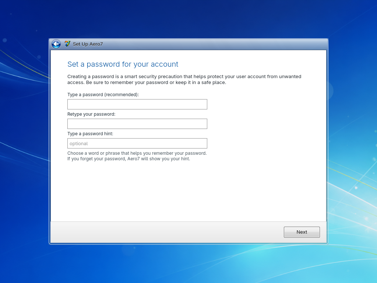Click the Aero7 setup logo icon
Viewport: 377px width, 283px height.
(67, 44)
